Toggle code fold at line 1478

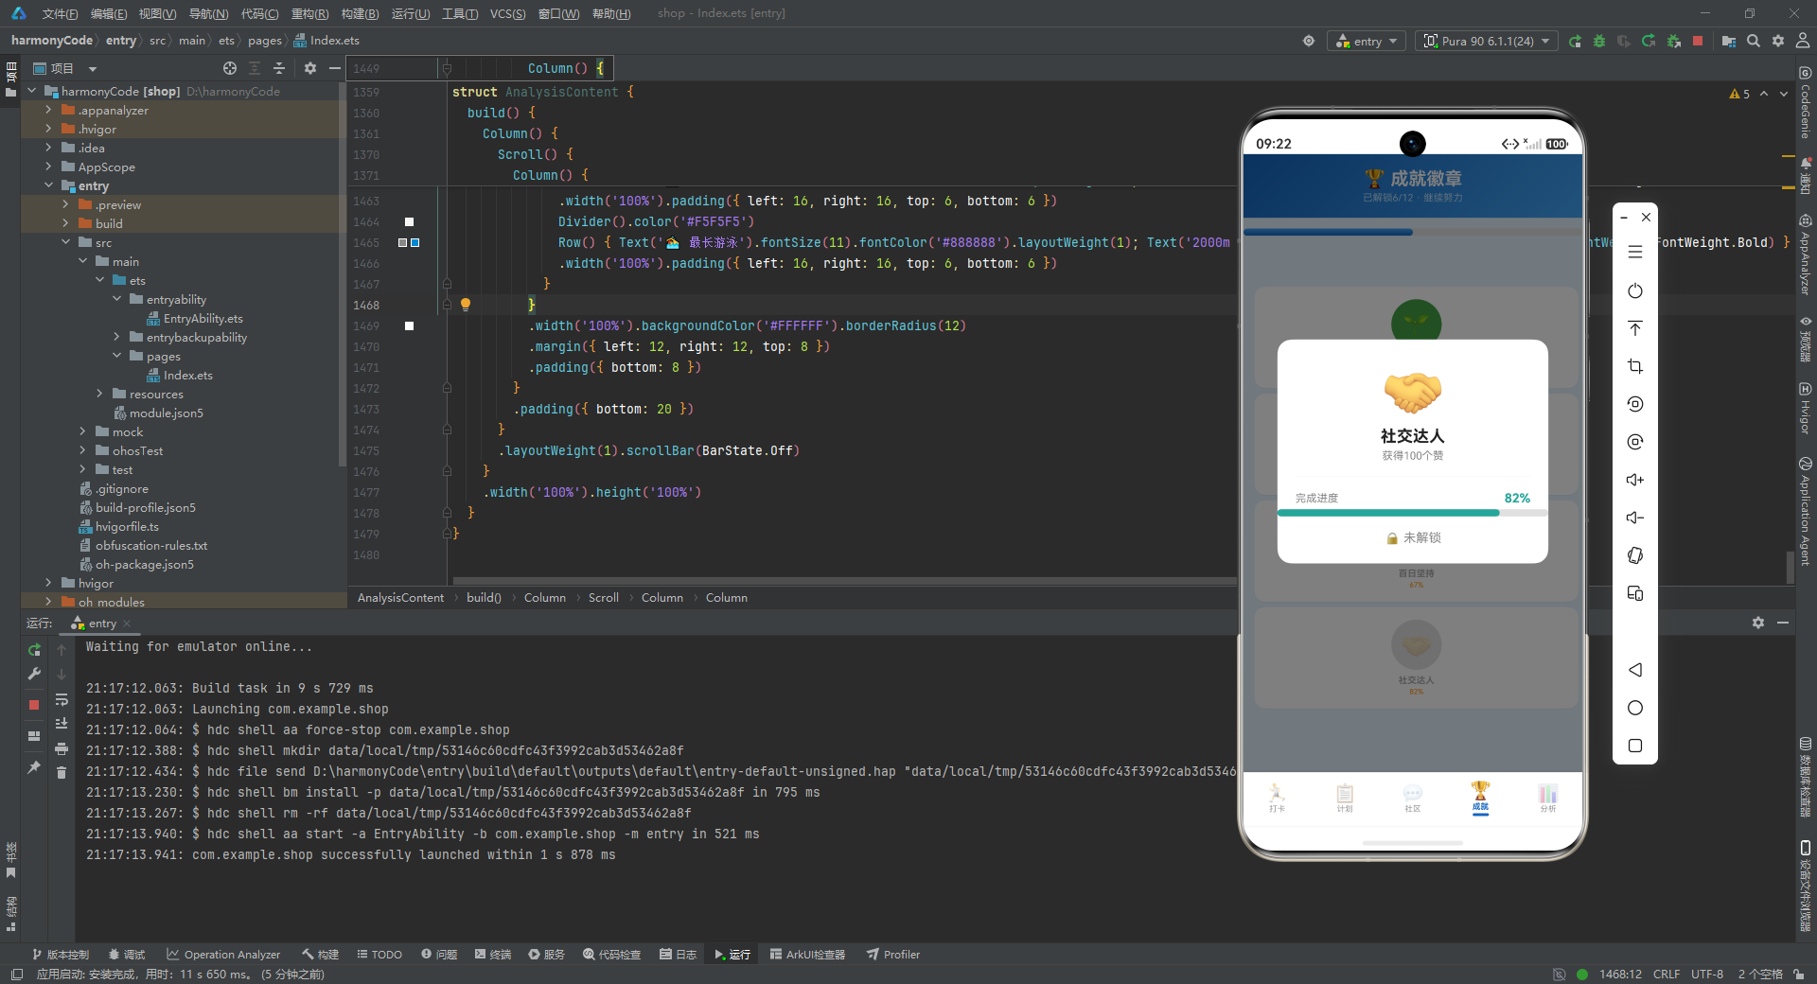(x=447, y=513)
